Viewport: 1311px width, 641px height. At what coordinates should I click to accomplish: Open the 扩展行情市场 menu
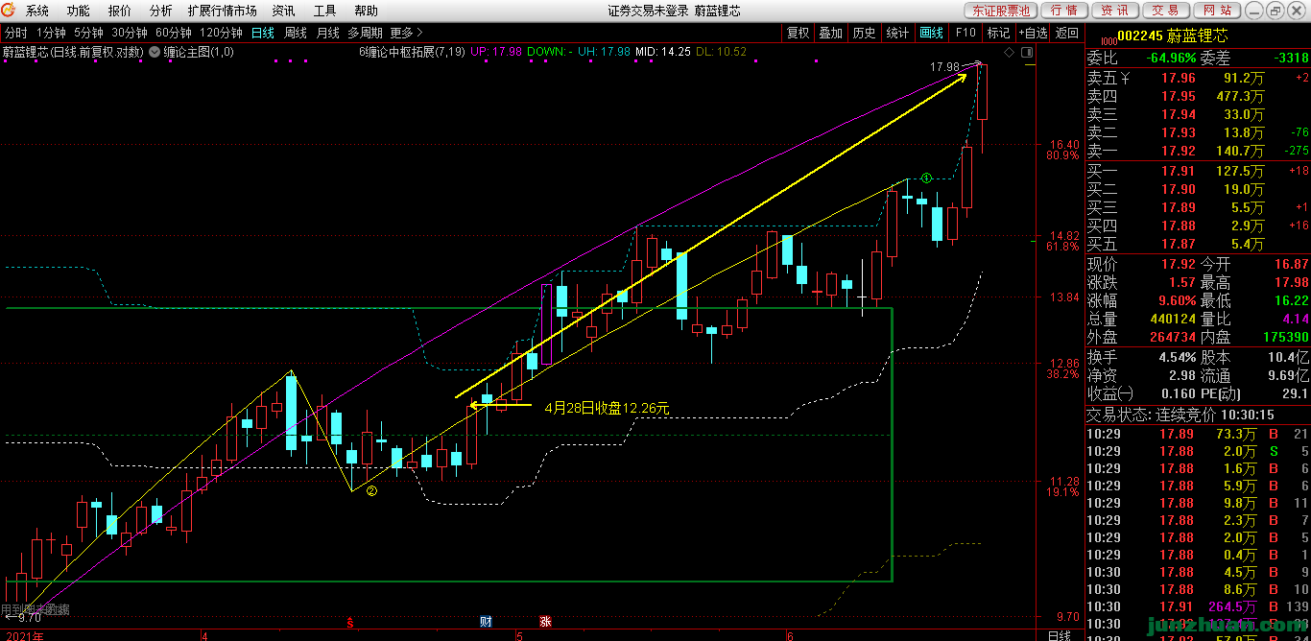tap(222, 11)
